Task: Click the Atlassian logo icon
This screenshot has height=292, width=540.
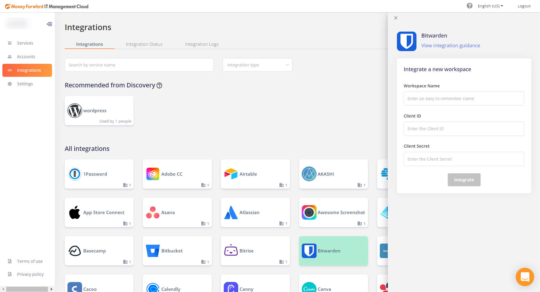Action: 231,213
